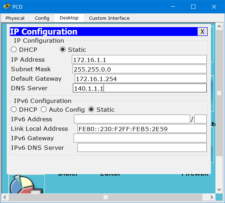Image resolution: width=225 pixels, height=203 pixels.
Task: Maximize the PC0 window
Action: point(193,7)
